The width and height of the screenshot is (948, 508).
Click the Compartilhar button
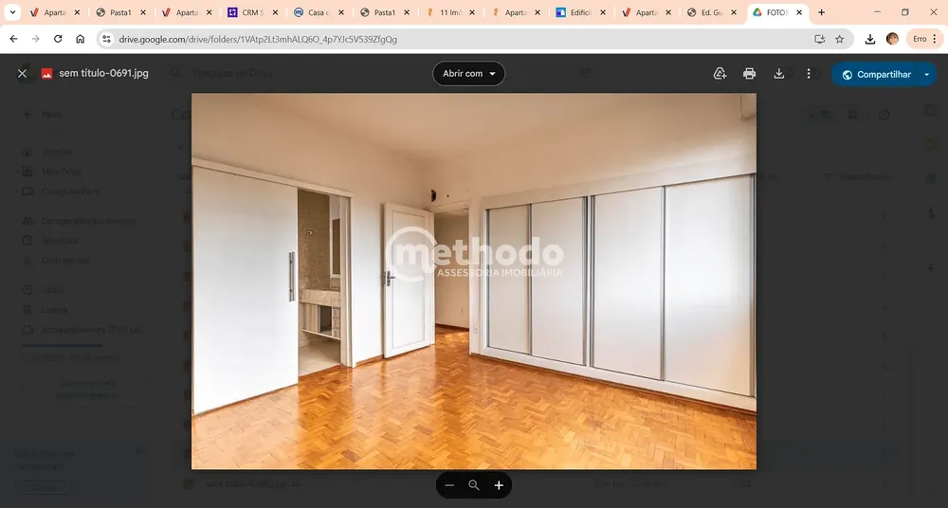(x=875, y=74)
